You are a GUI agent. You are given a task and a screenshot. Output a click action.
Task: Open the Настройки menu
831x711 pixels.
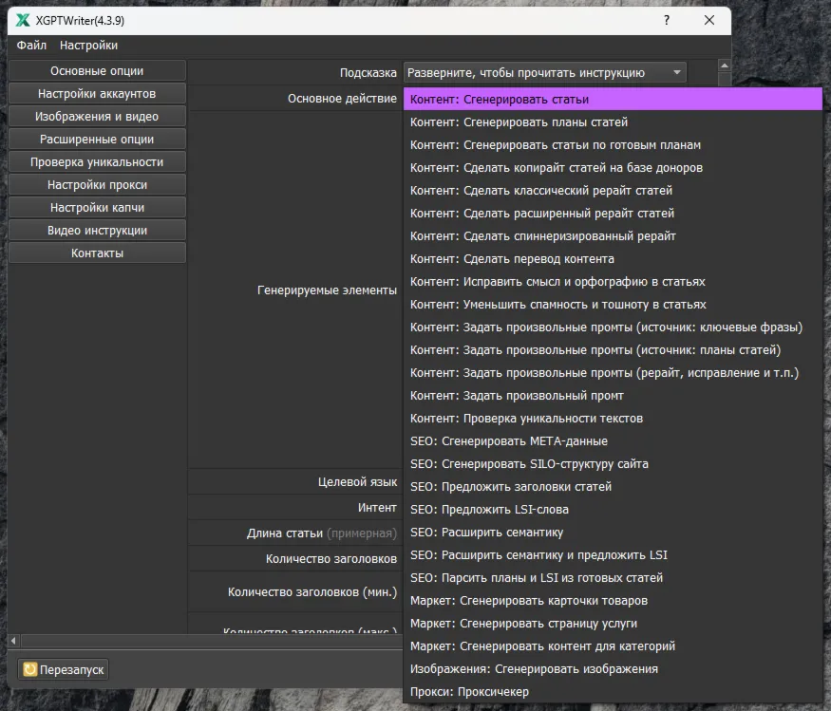88,46
